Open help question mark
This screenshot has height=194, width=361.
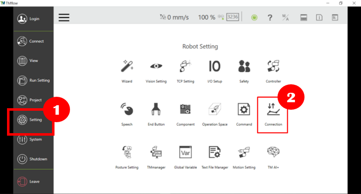(270, 17)
